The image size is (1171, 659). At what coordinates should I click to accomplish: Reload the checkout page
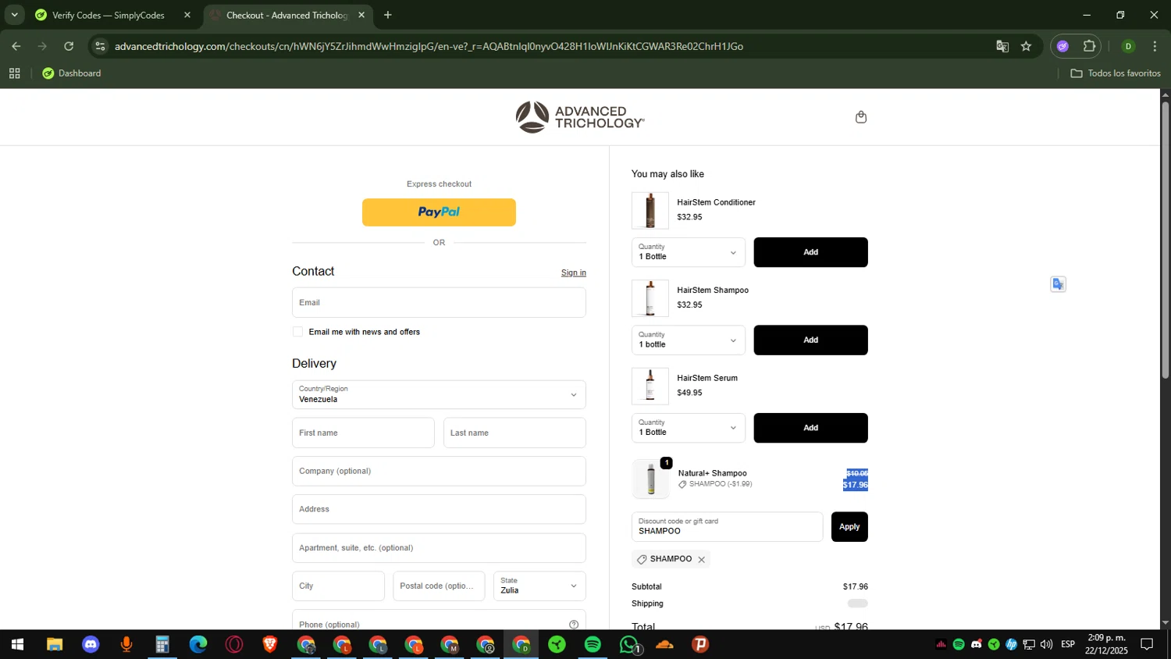click(69, 46)
